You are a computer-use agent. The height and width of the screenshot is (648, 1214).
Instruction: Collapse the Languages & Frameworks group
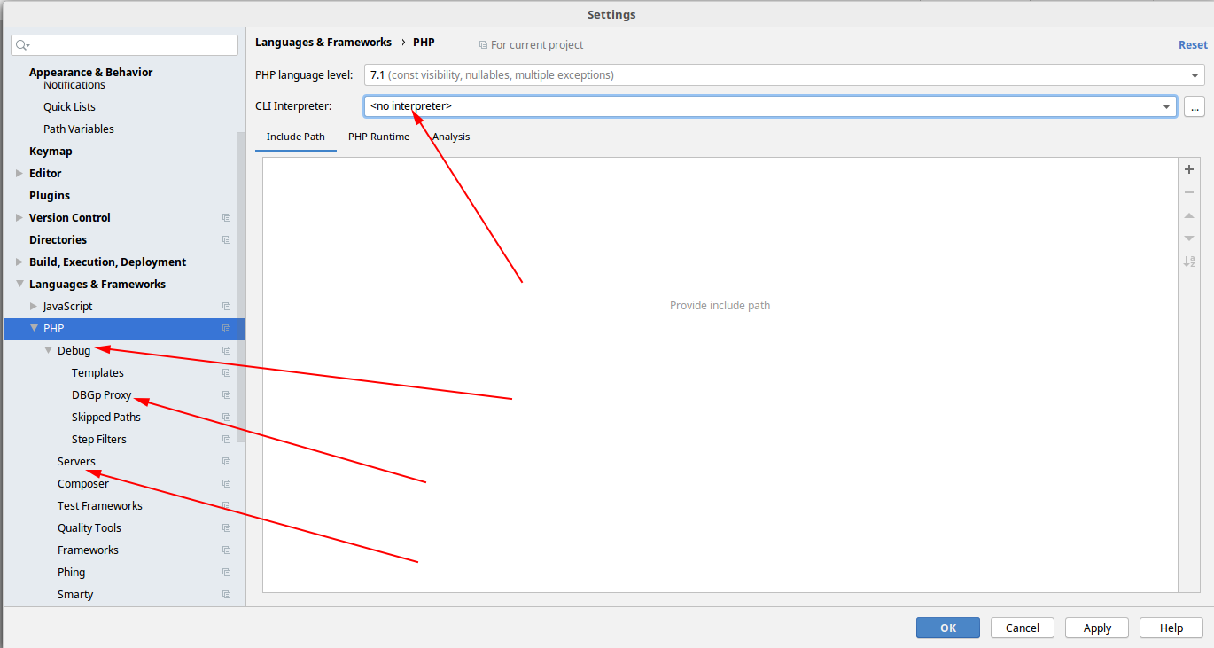pyautogui.click(x=19, y=285)
